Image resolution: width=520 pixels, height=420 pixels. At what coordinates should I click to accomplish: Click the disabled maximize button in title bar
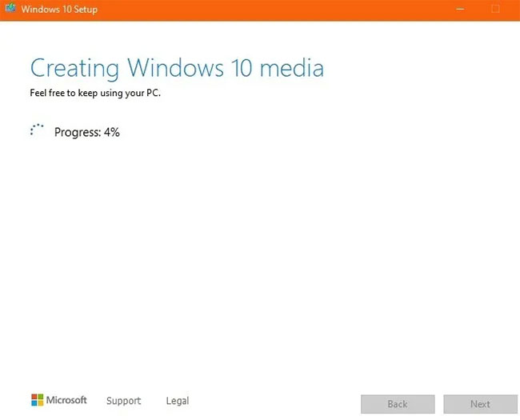(x=495, y=9)
